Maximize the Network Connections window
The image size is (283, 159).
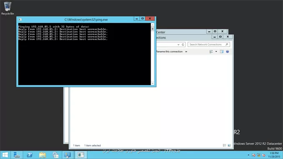[220, 37]
